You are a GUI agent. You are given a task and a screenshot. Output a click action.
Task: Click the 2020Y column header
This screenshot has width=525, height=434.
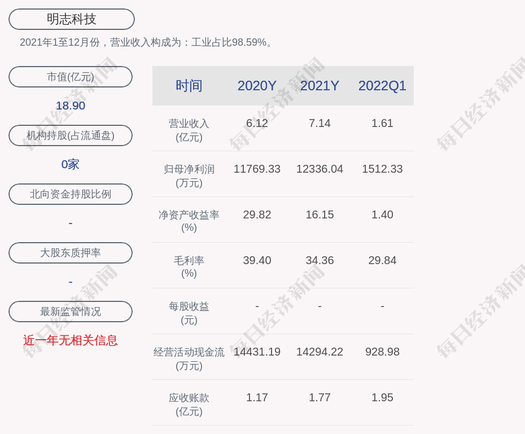(257, 86)
